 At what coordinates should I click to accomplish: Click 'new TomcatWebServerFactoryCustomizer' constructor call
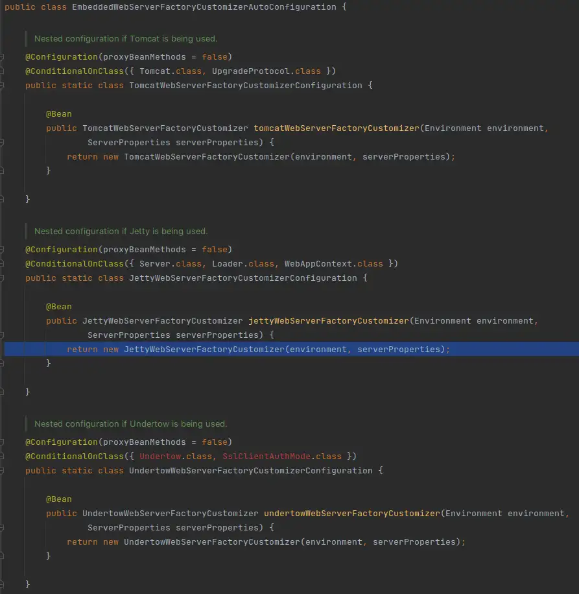point(196,157)
